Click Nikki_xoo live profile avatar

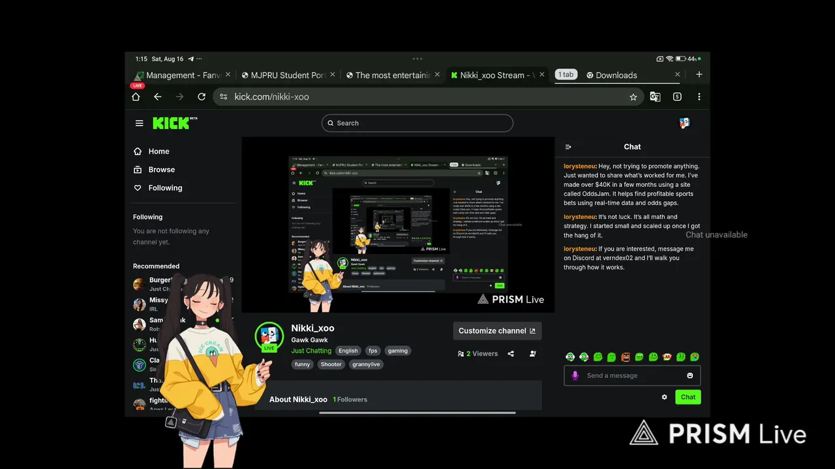pos(269,336)
